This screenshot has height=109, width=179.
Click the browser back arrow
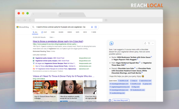click(19, 20)
